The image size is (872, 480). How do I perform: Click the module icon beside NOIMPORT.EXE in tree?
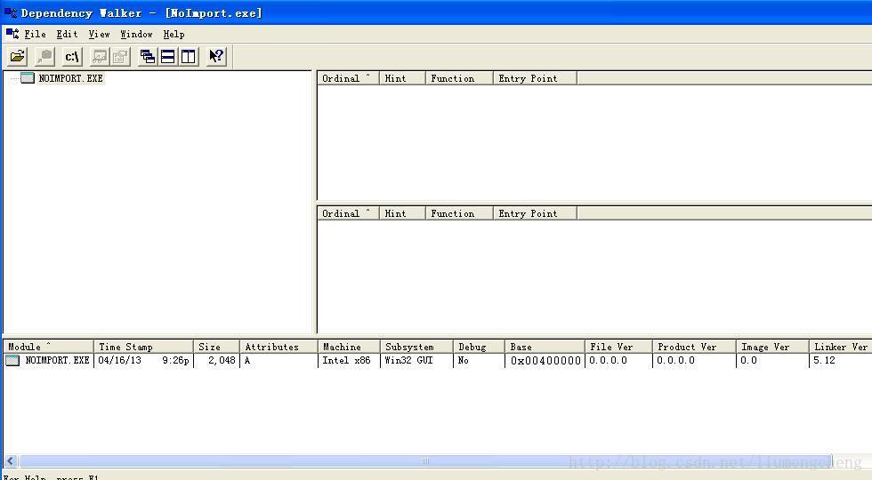pos(28,78)
